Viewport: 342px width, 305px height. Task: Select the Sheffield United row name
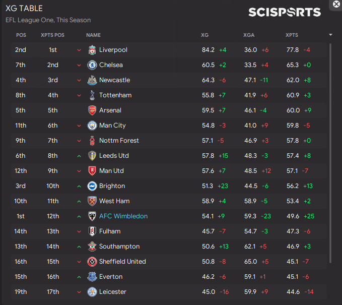coord(122,262)
